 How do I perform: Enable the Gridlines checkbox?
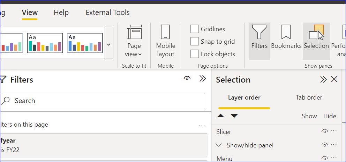click(194, 29)
